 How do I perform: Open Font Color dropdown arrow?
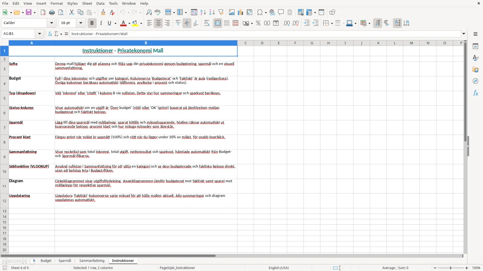click(129, 23)
